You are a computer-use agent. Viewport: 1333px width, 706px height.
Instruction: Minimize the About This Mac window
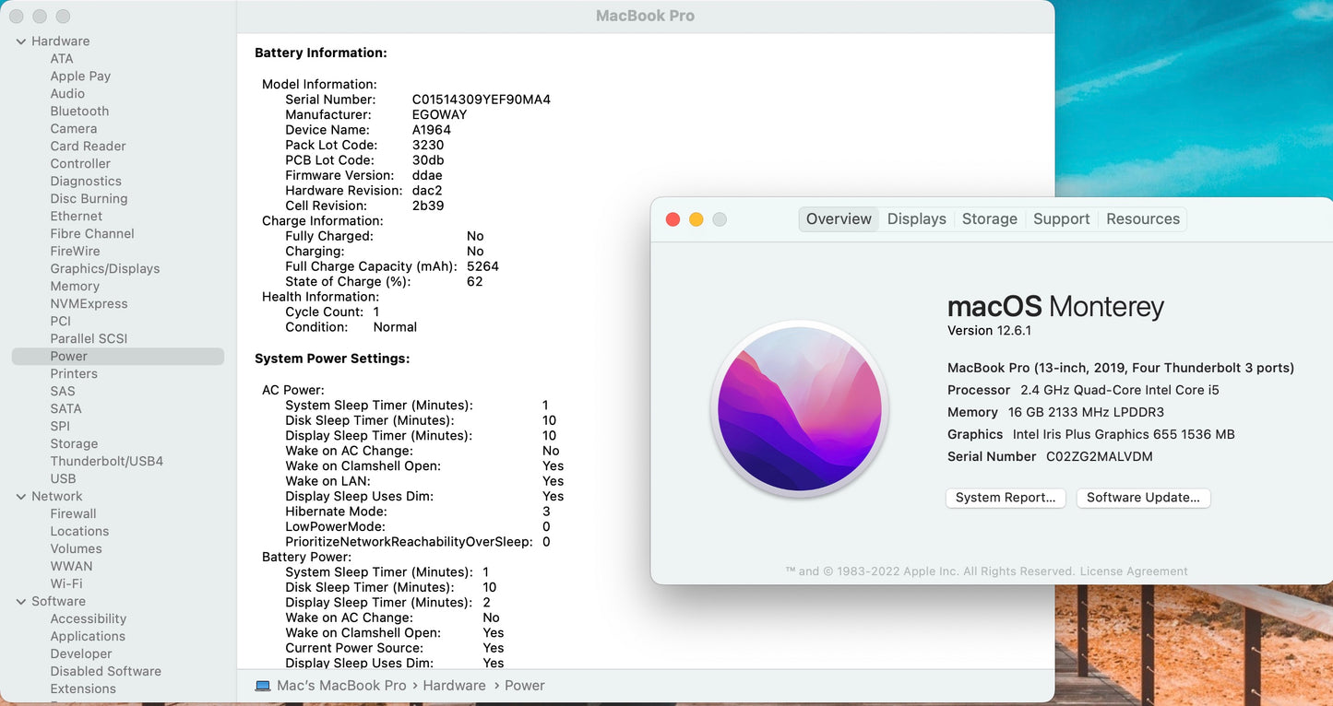pos(696,219)
